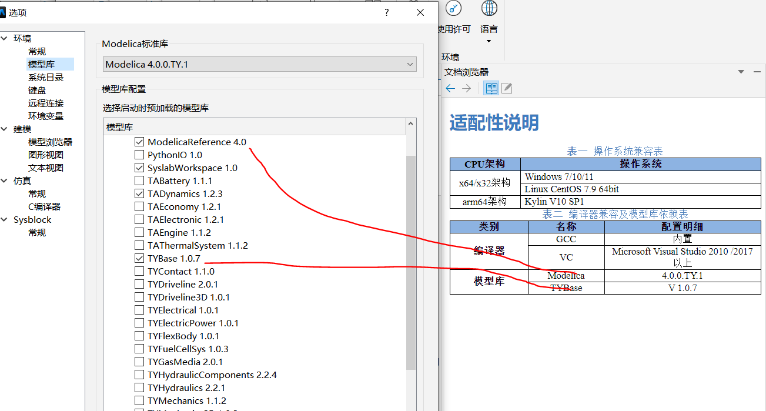Screen dimensions: 766x411
Task: Enable TYMechanics 1.1.2 library
Action: coord(139,400)
